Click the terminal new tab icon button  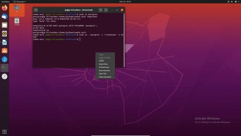point(36,10)
